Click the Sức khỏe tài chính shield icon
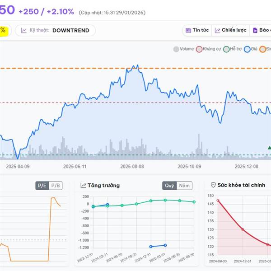 [213, 185]
